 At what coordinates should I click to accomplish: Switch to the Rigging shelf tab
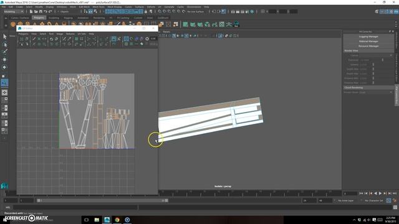68,18
